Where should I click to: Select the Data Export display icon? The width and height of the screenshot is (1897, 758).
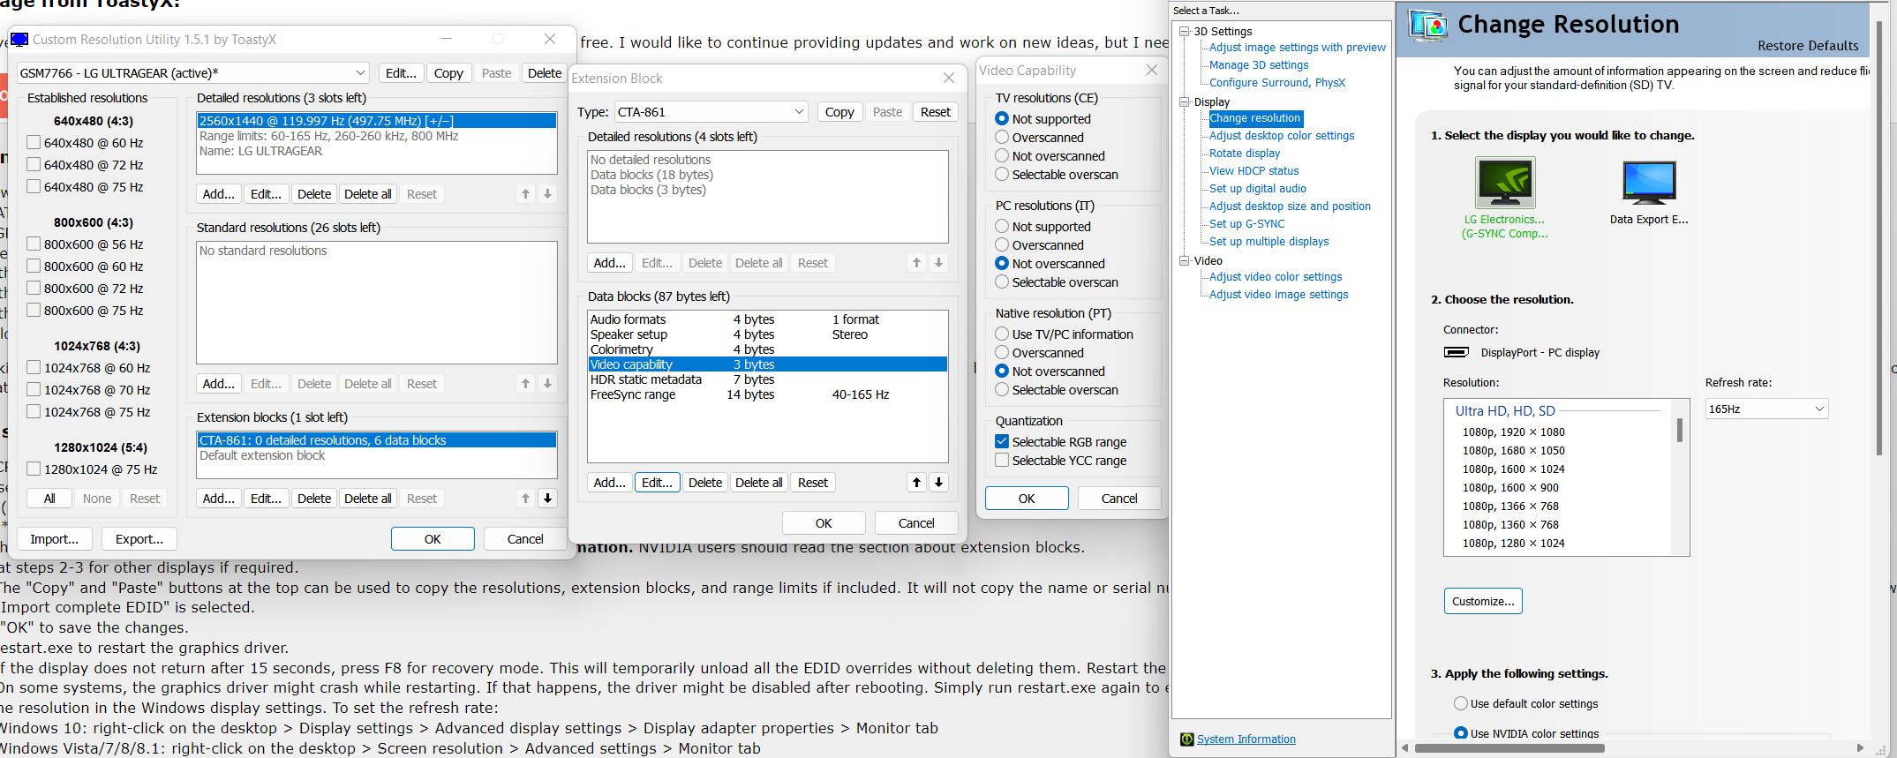(x=1648, y=183)
